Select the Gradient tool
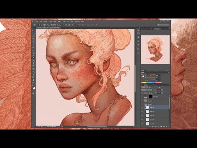Image resolution: width=197 pixels, height=148 pixels. click(x=33, y=60)
